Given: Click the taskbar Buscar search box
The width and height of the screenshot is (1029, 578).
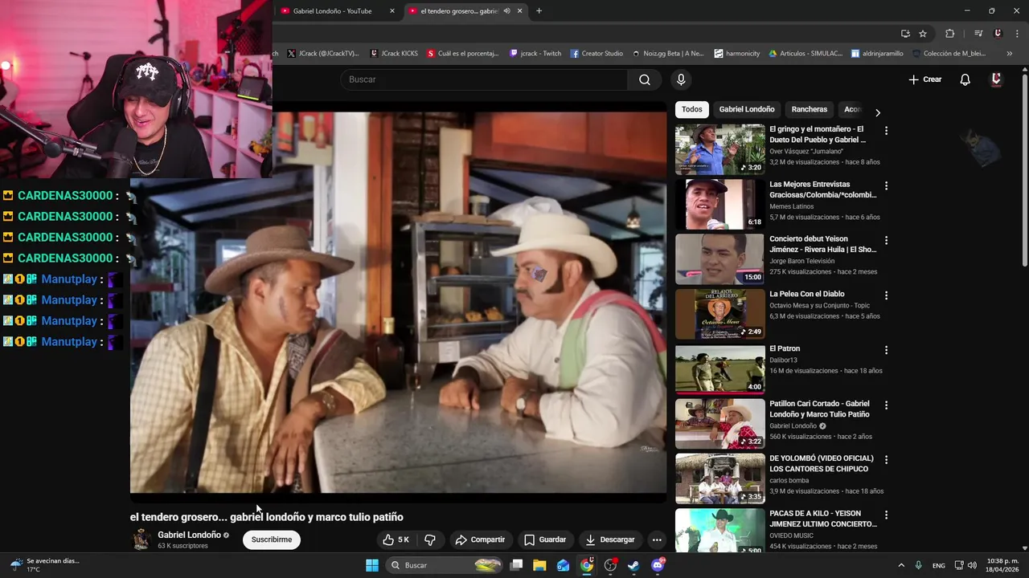Looking at the screenshot, I should click(x=444, y=565).
